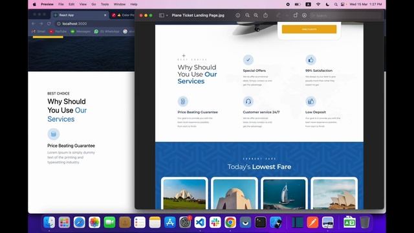
Task: Click 'Customer service 24/7' heading
Action: pos(261,112)
